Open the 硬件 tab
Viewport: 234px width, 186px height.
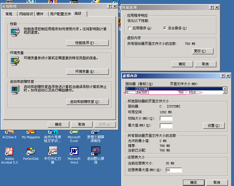[41, 14]
